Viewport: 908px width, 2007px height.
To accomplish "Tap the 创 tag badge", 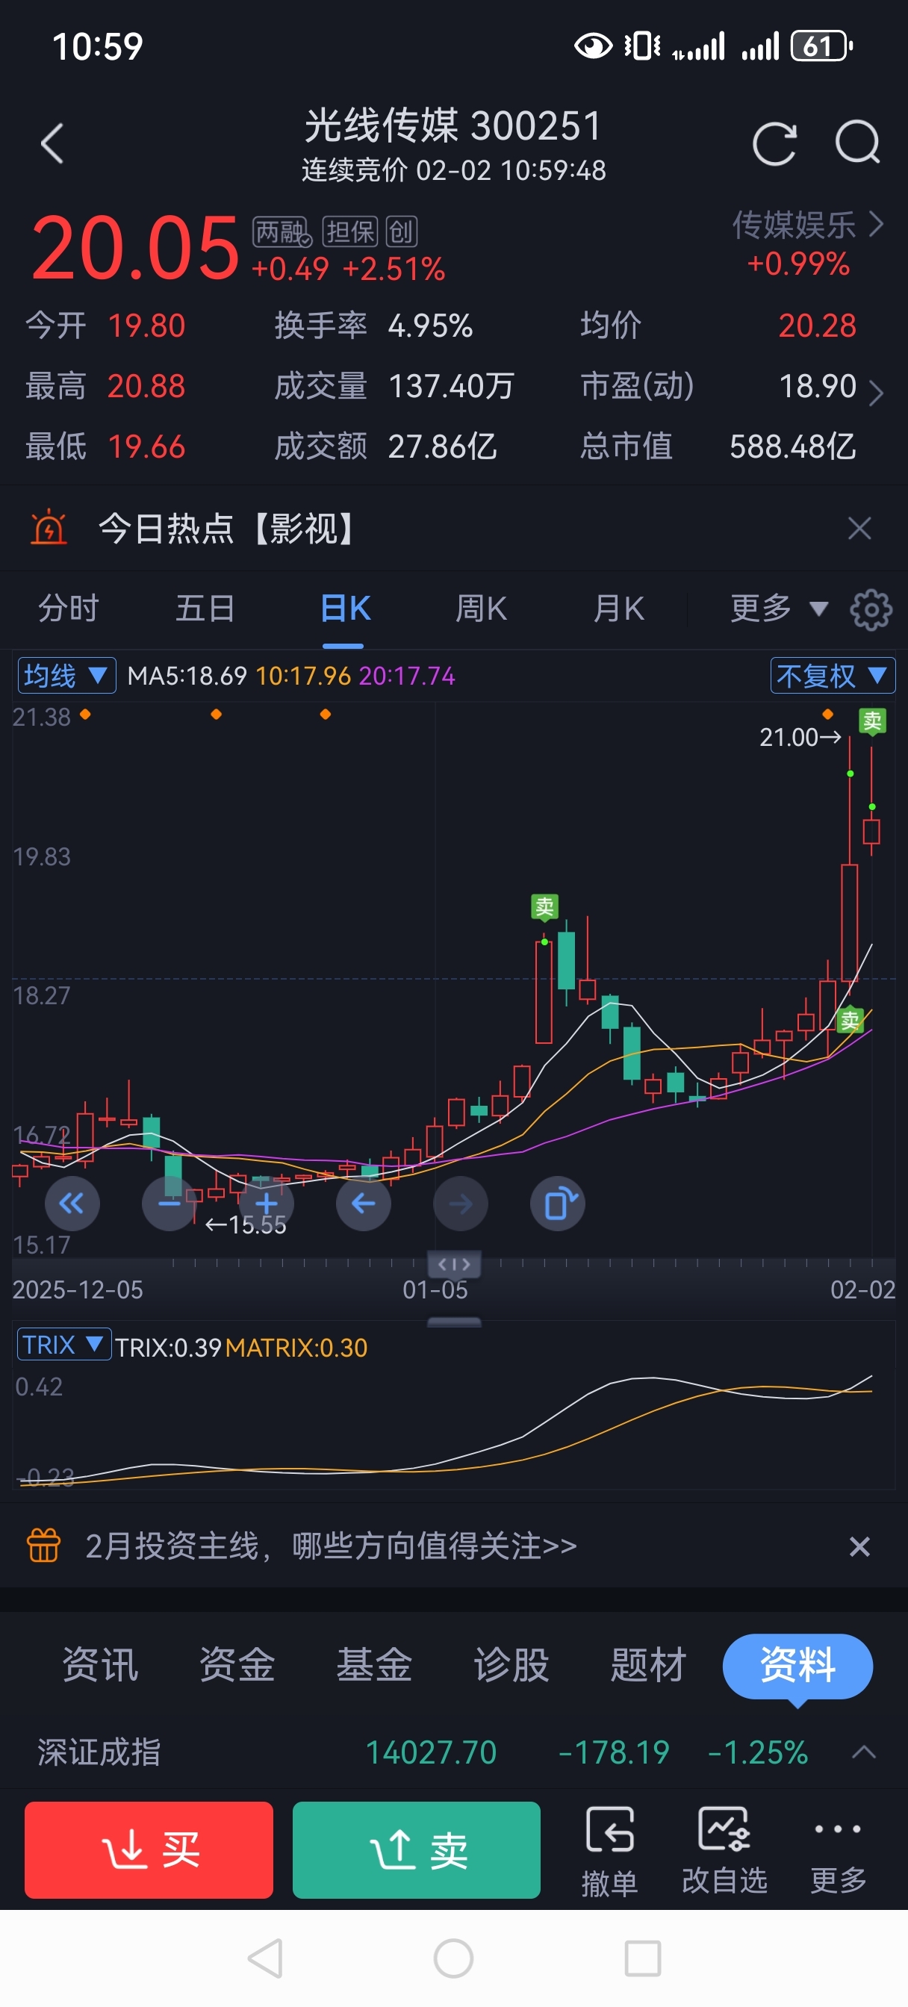I will 402,232.
